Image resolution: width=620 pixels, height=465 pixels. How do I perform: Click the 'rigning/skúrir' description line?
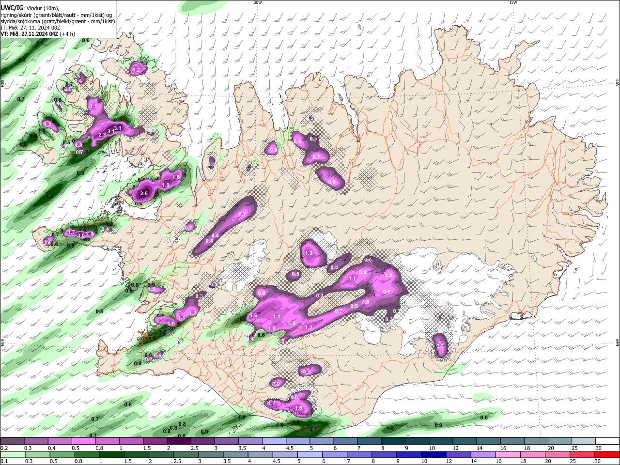click(x=56, y=15)
